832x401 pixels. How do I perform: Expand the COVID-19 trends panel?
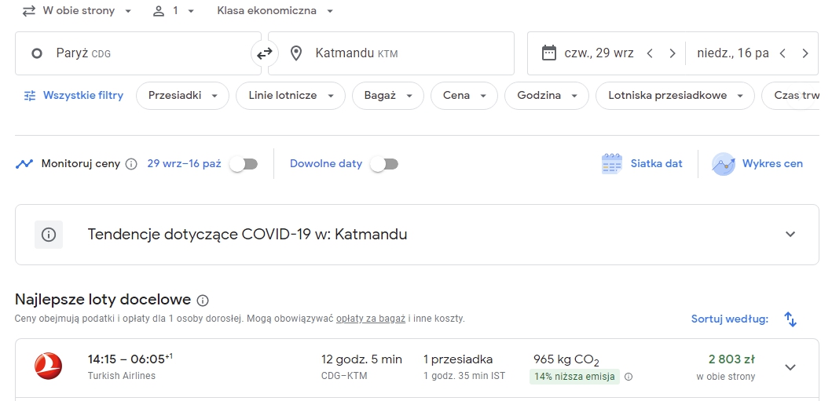(x=790, y=235)
